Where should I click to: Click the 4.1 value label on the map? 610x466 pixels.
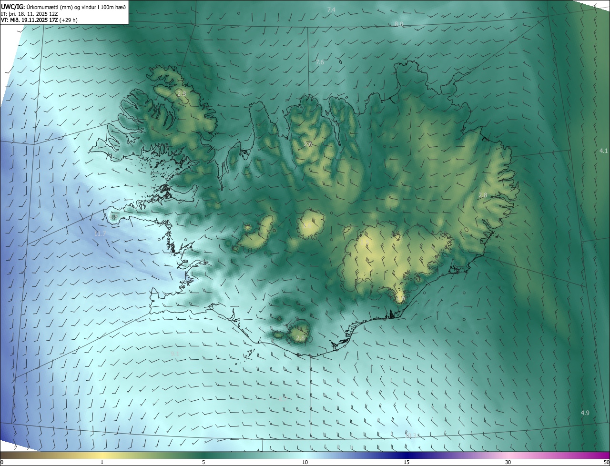pyautogui.click(x=603, y=151)
